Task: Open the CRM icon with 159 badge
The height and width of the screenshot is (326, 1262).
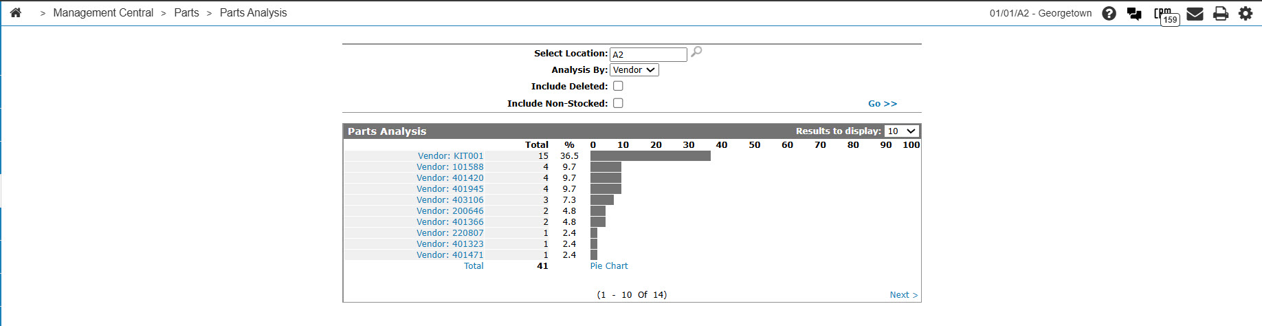Action: pyautogui.click(x=1166, y=15)
